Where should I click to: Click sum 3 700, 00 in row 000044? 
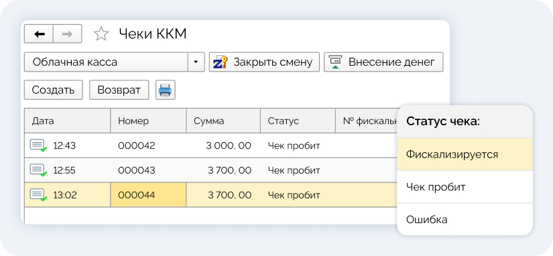(x=230, y=194)
